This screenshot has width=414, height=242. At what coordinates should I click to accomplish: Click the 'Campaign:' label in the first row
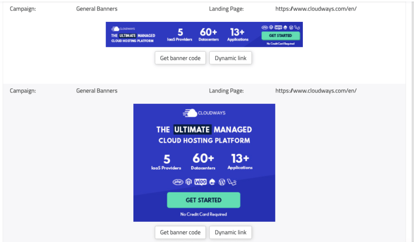[x=23, y=9]
